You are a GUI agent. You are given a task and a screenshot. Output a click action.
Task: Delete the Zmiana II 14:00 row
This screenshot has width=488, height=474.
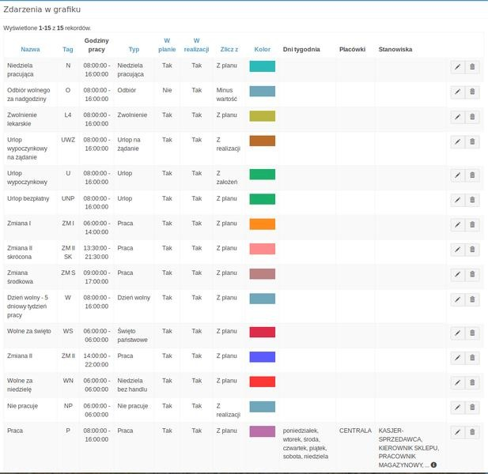472,358
